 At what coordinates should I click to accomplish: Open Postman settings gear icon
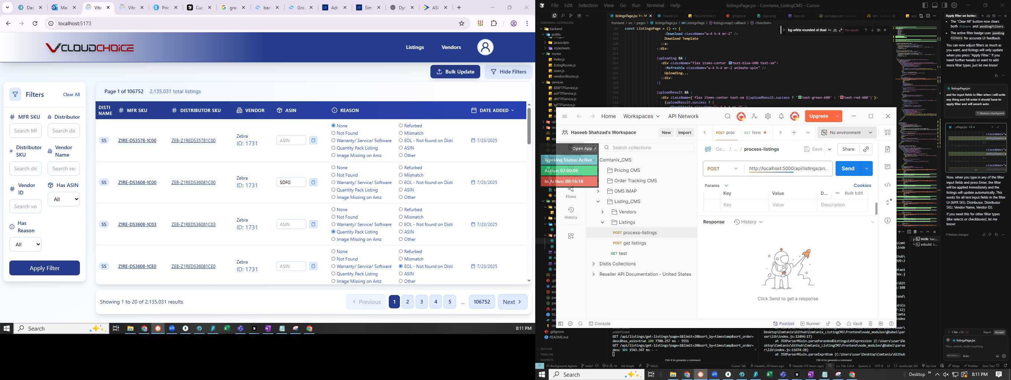pyautogui.click(x=768, y=116)
